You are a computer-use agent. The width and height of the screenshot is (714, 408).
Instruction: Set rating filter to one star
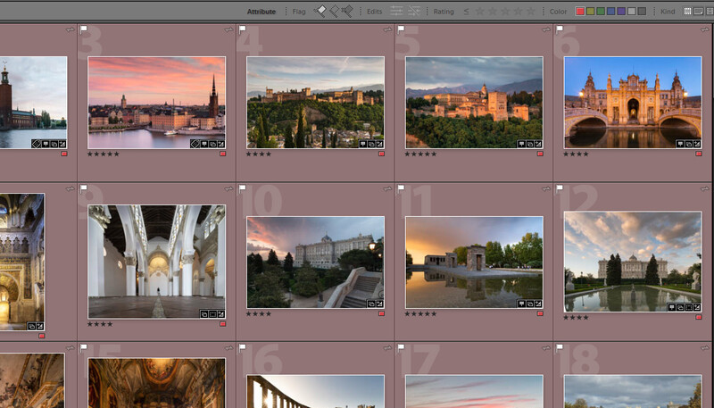click(x=480, y=12)
